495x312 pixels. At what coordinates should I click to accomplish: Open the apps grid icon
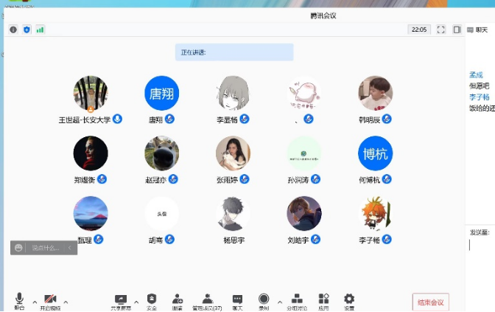pyautogui.click(x=323, y=299)
